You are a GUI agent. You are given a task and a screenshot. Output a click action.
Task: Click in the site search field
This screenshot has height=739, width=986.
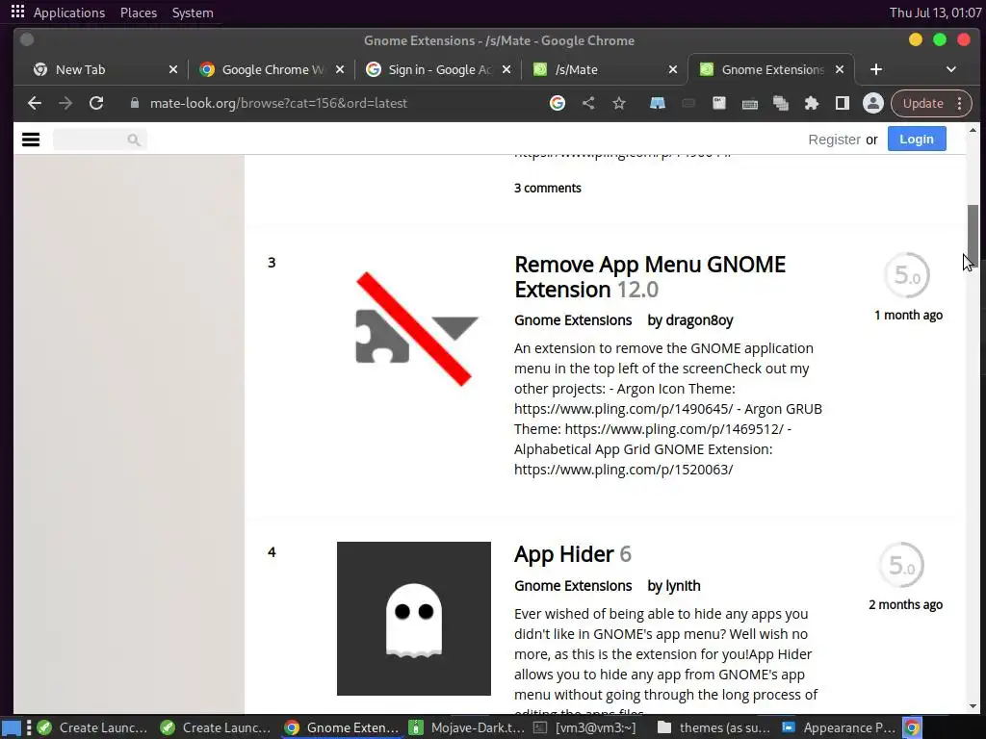pos(91,140)
